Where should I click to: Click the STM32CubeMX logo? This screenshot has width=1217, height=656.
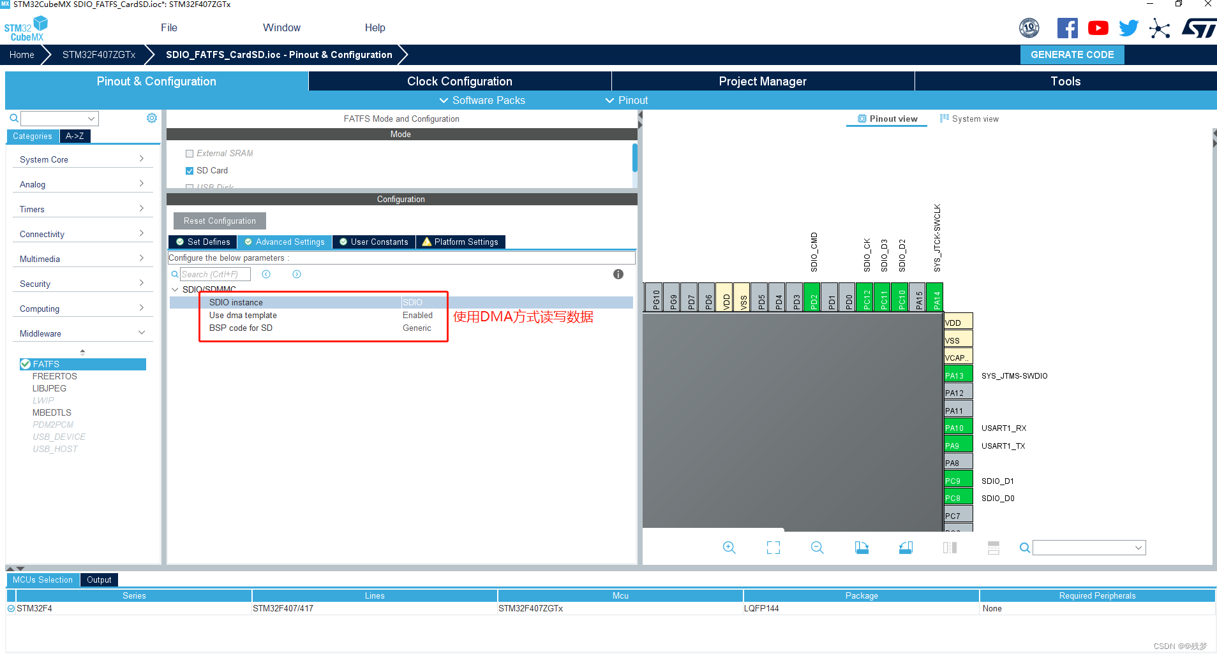[26, 29]
